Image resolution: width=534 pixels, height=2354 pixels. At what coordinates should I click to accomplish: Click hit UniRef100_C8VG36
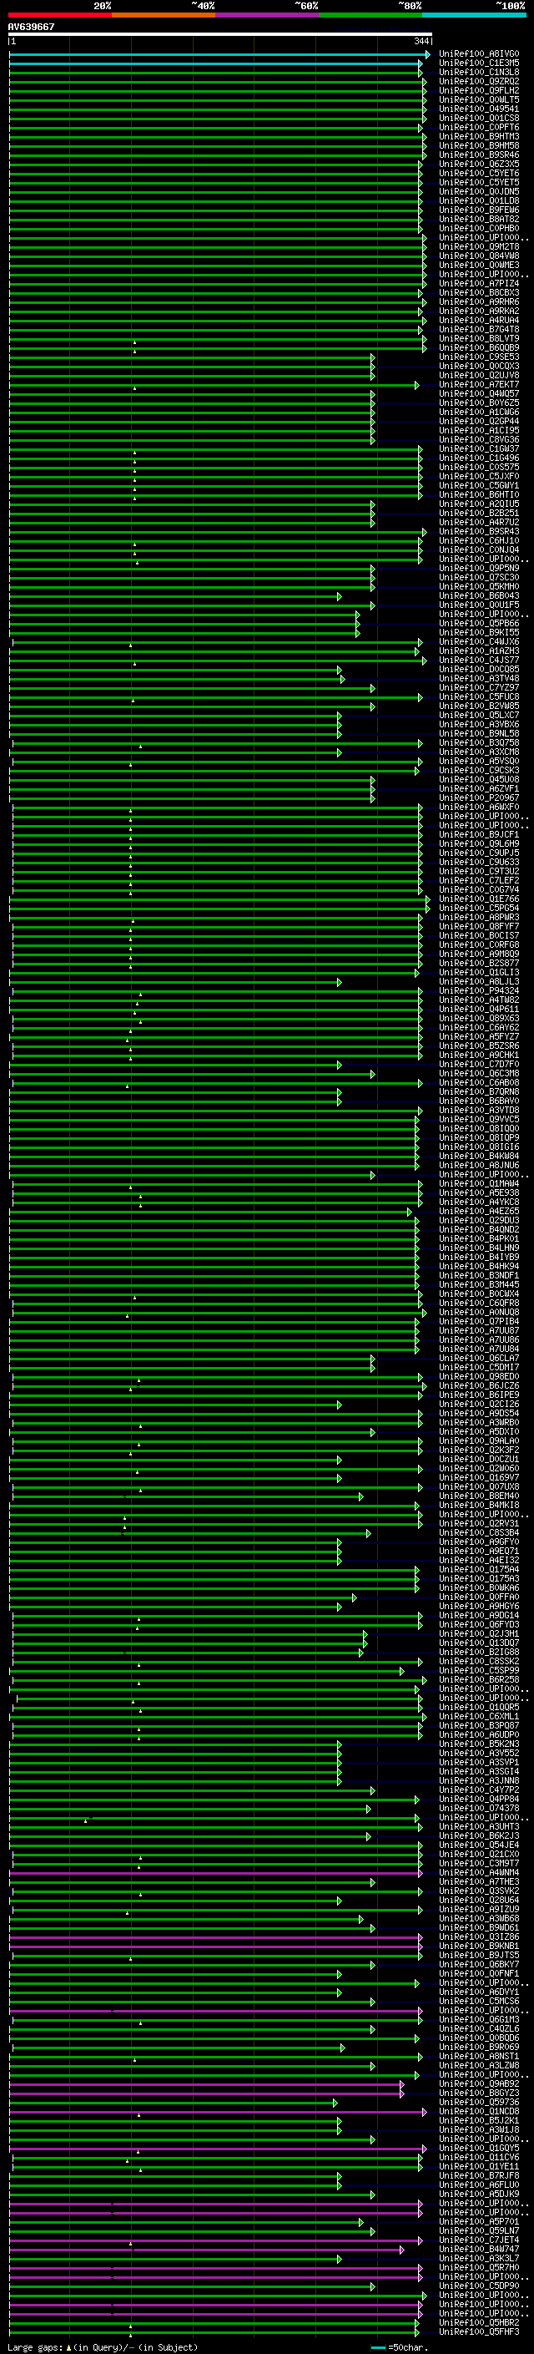pyautogui.click(x=479, y=439)
